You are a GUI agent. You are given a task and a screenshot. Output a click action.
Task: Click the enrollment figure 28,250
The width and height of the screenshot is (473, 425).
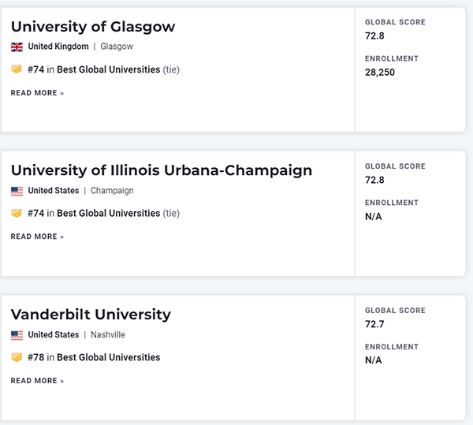pyautogui.click(x=380, y=73)
